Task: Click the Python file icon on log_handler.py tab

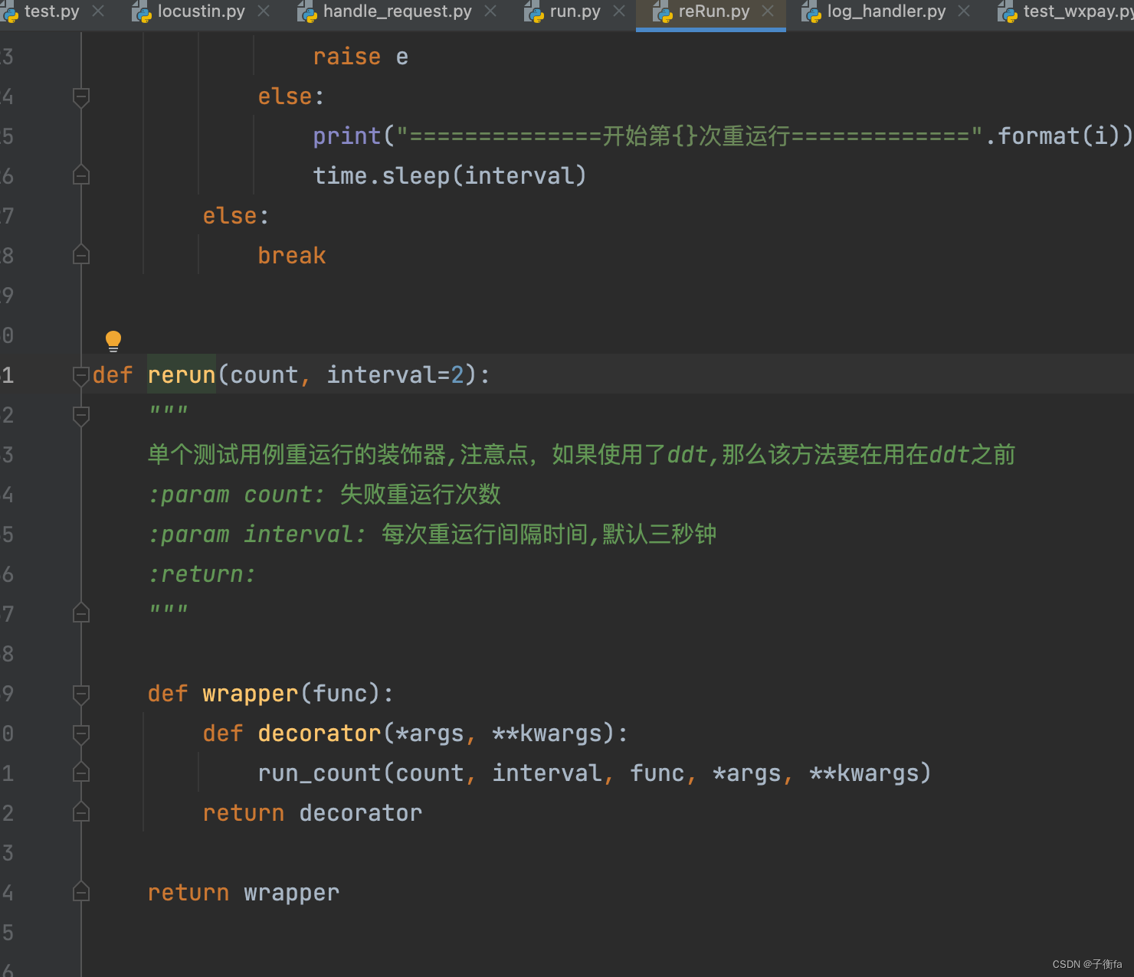Action: click(811, 11)
